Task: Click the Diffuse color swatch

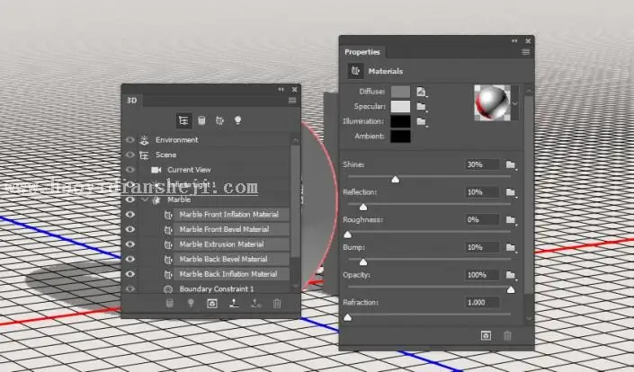Action: (401, 92)
